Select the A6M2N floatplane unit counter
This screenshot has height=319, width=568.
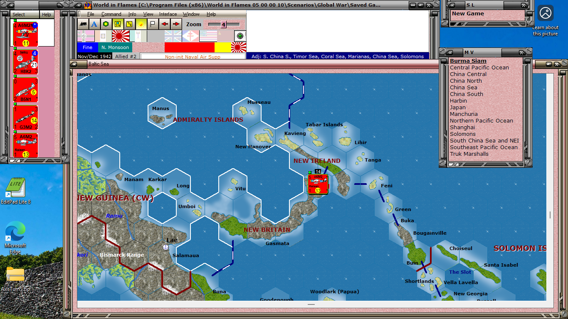[x=25, y=34]
